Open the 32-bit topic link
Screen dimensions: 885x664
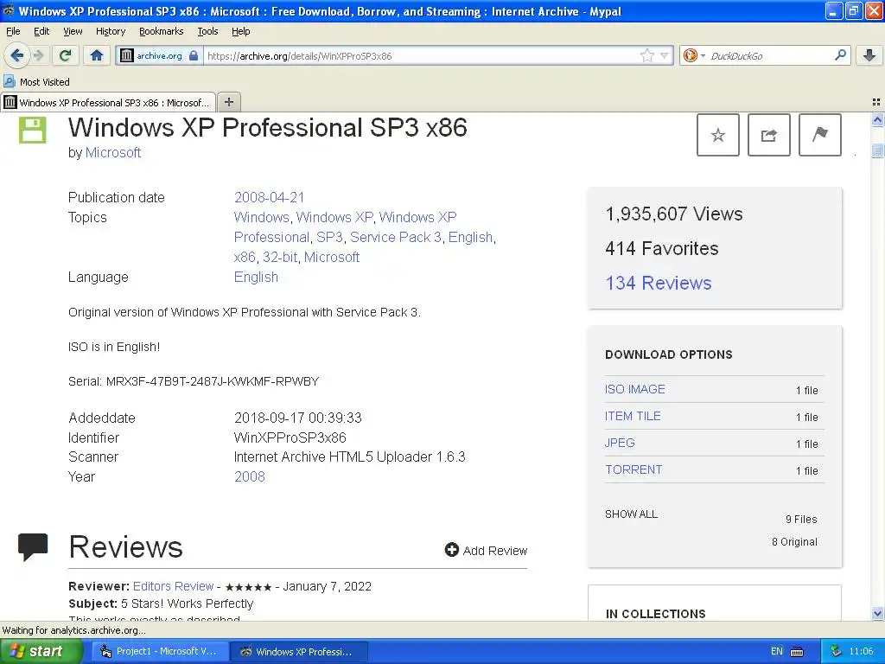(x=280, y=257)
